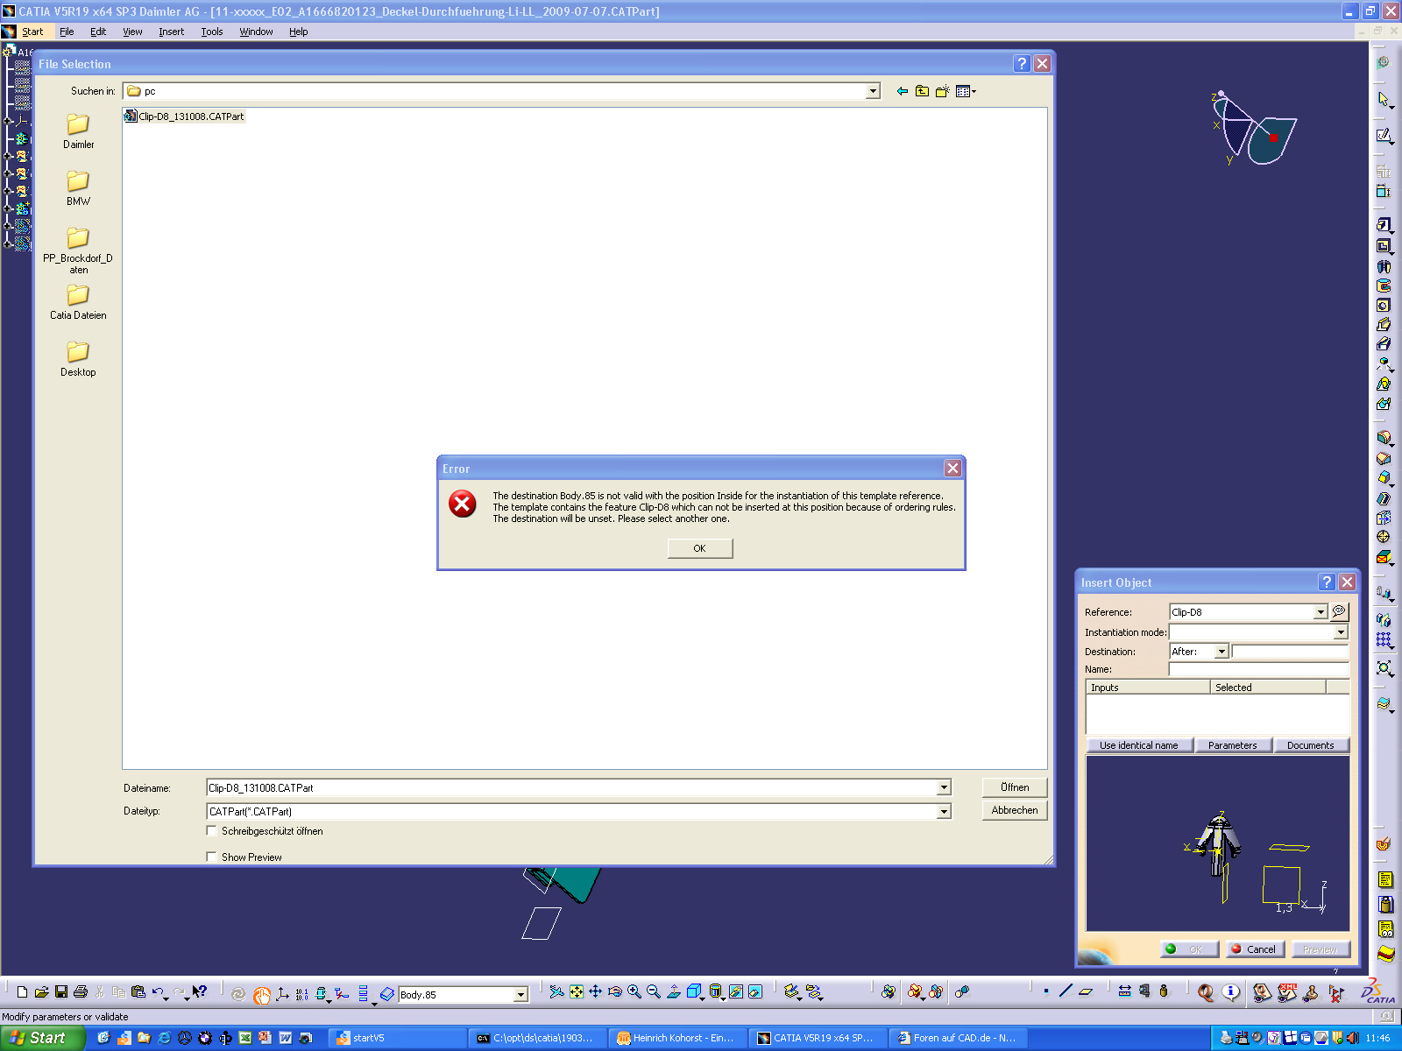Click the Select arrow tool in right toolbar

[x=1384, y=99]
